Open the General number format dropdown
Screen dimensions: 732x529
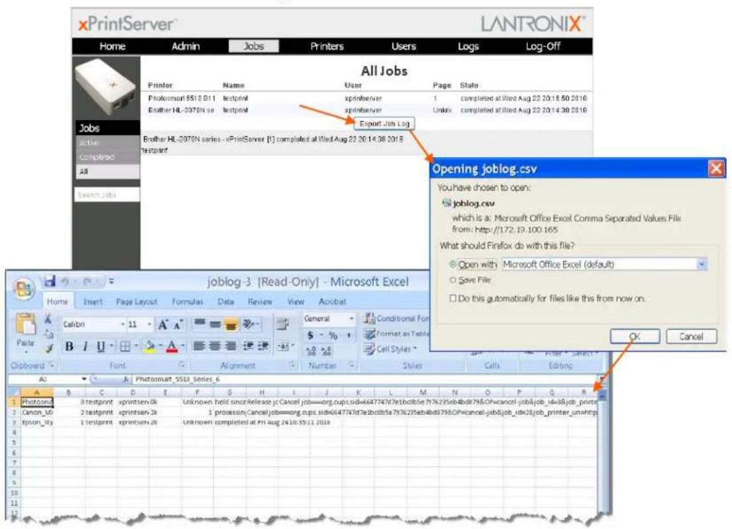click(x=351, y=318)
